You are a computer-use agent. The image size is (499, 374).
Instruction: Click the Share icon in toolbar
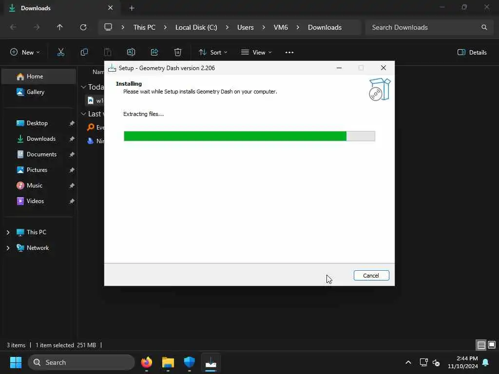pos(154,53)
